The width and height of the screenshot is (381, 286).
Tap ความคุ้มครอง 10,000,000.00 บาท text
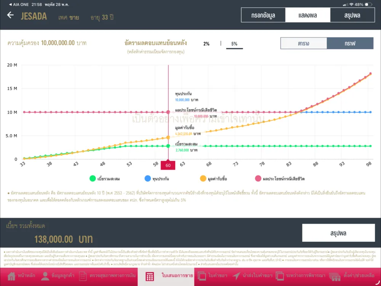[47, 43]
